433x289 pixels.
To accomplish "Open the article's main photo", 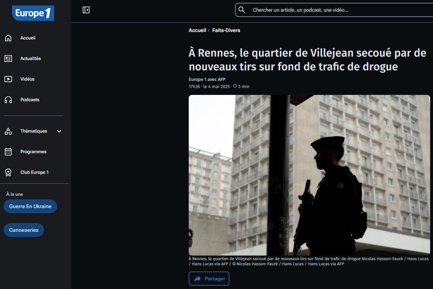I will (x=309, y=175).
